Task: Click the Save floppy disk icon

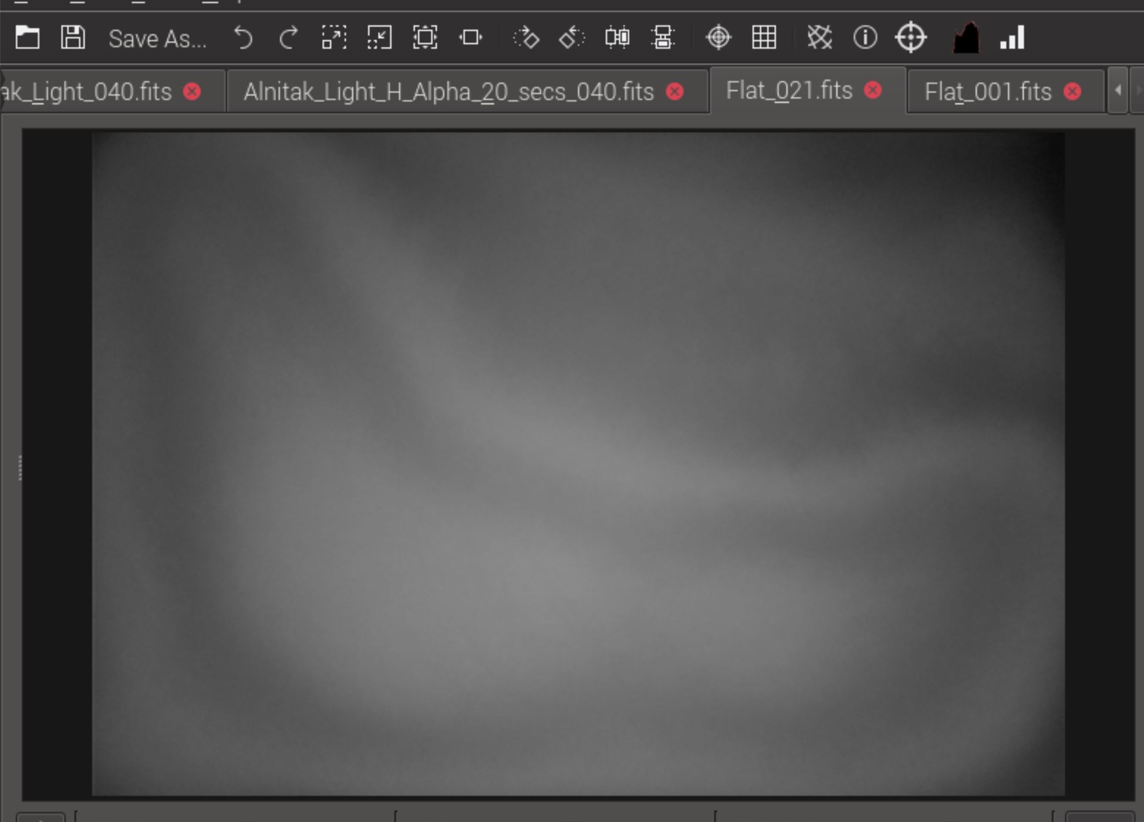Action: coord(73,38)
